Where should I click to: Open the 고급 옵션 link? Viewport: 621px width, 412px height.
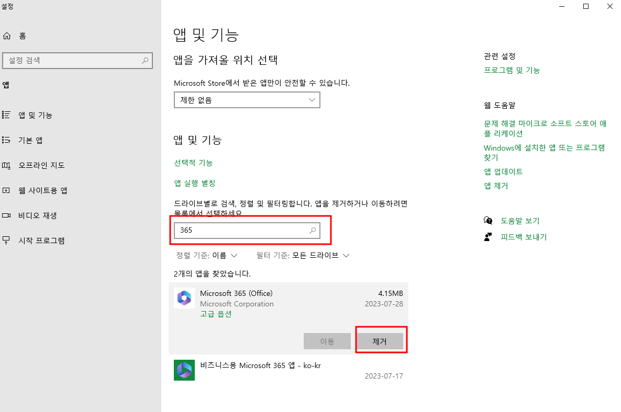click(x=216, y=315)
